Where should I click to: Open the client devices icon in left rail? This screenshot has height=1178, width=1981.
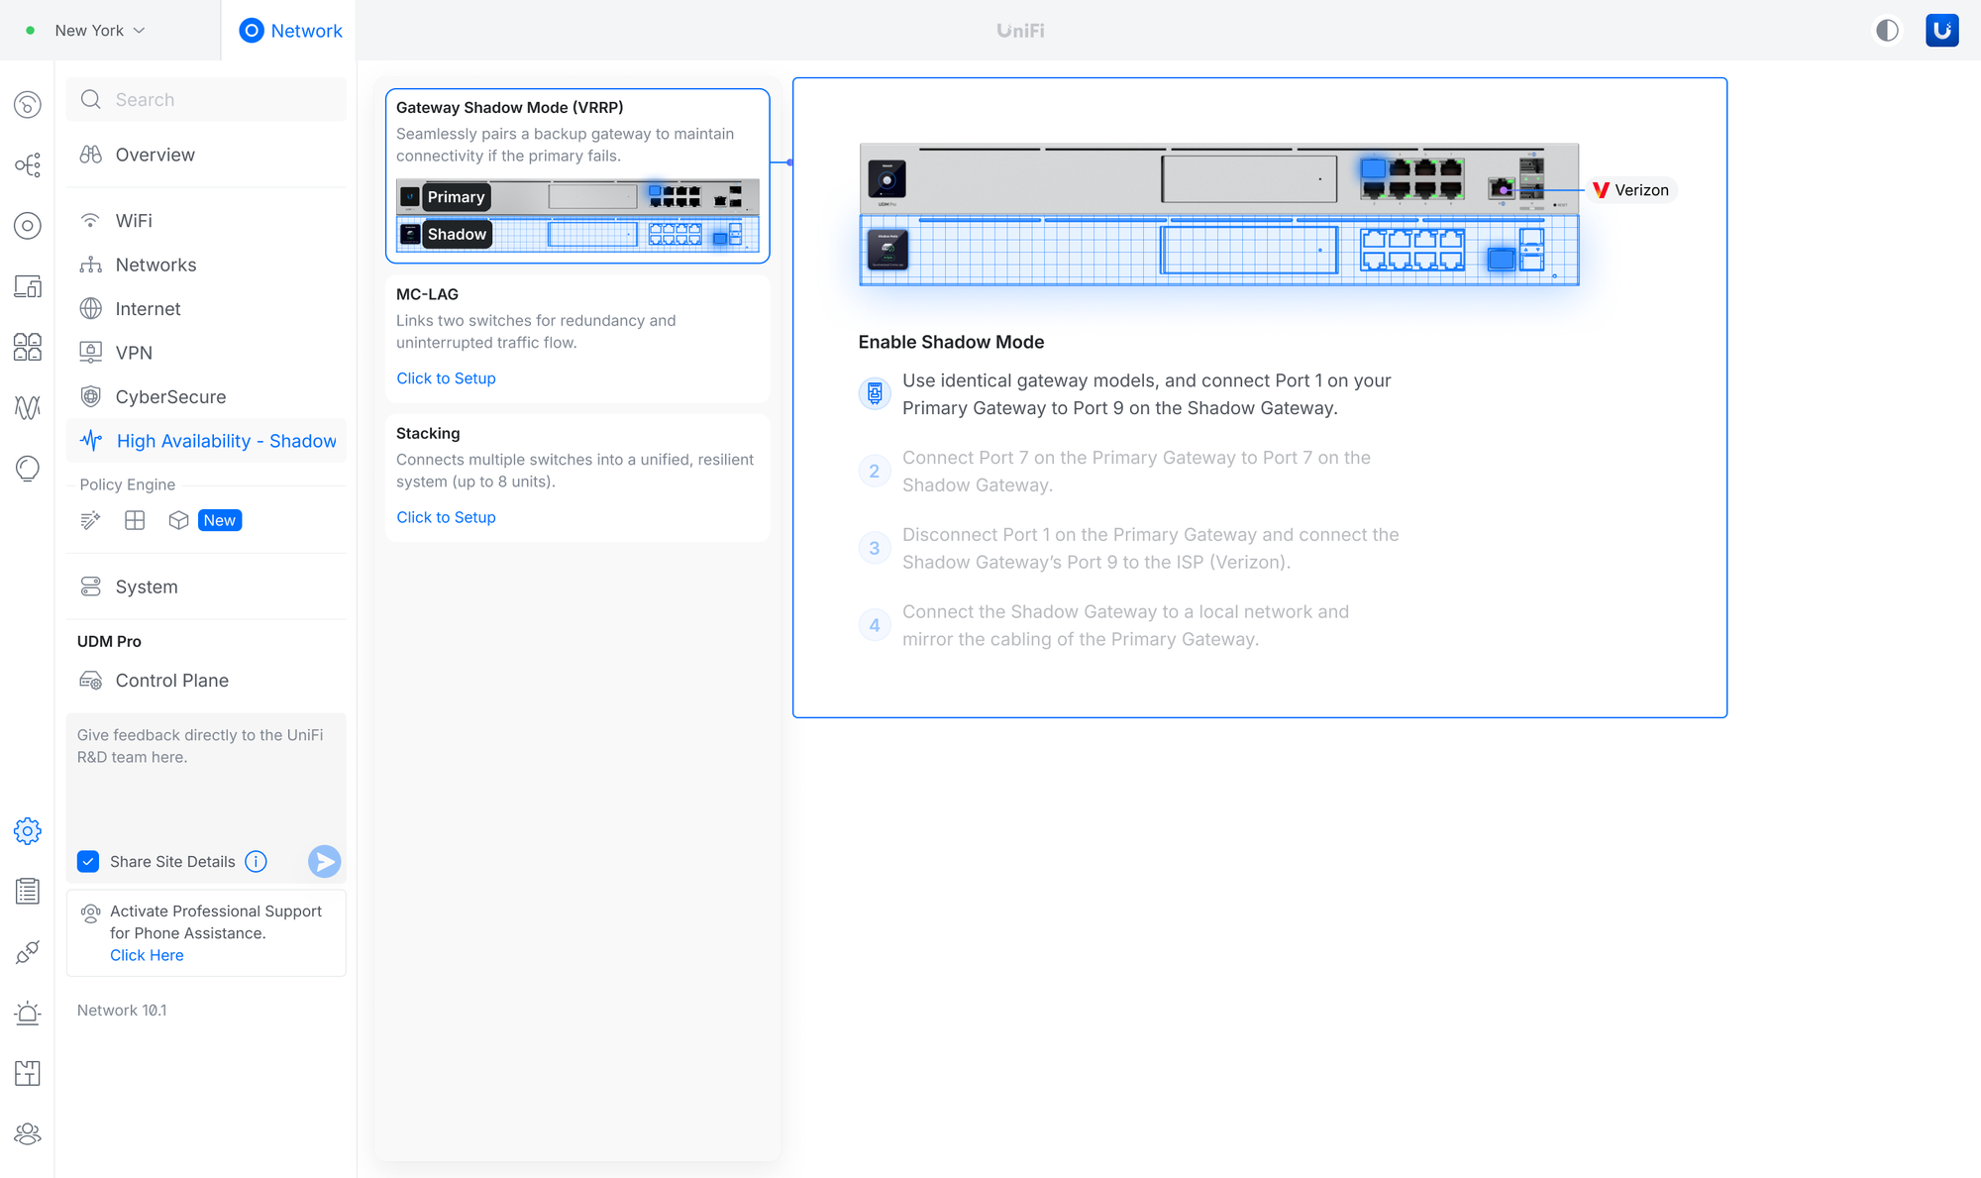point(28,286)
